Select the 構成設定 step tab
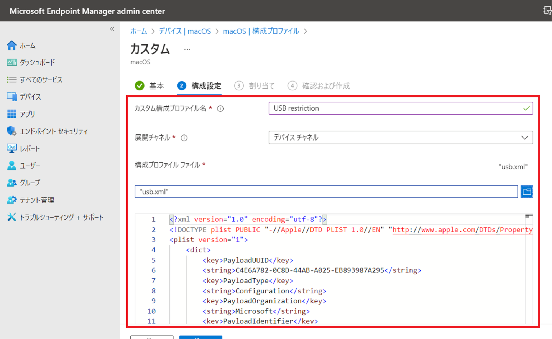This screenshot has width=552, height=339. coord(199,86)
